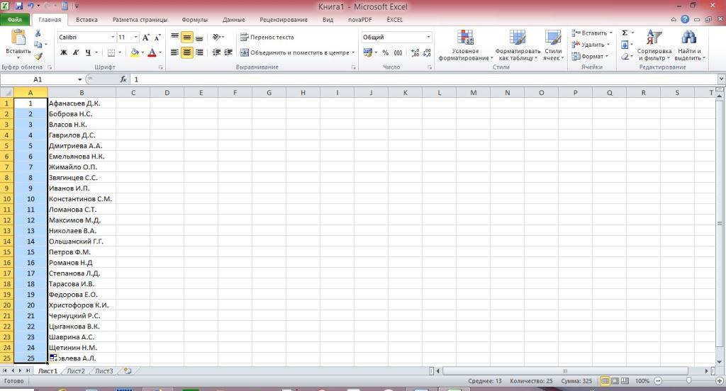Image resolution: width=726 pixels, height=391 pixels.
Task: Click the AutoSum sigma icon
Action: point(625,33)
